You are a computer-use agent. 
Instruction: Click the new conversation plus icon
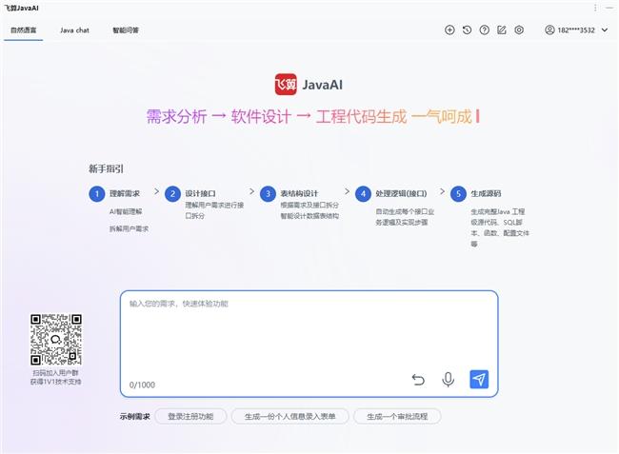point(449,30)
